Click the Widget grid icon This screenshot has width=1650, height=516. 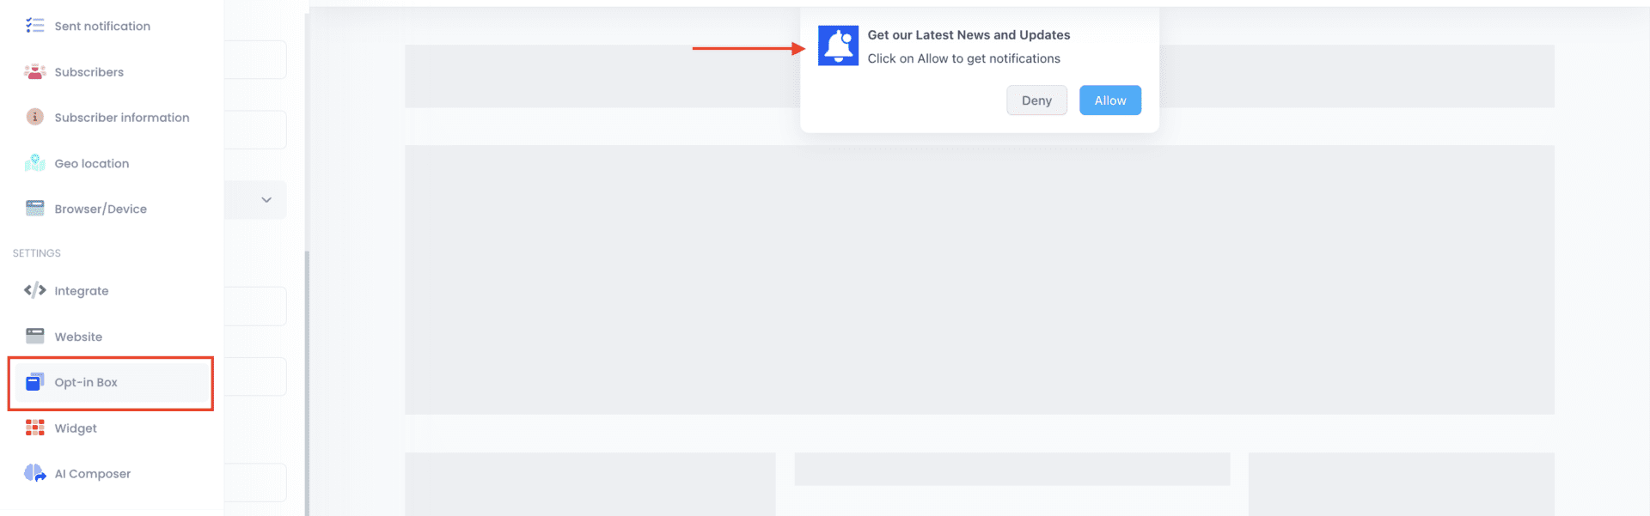(34, 428)
